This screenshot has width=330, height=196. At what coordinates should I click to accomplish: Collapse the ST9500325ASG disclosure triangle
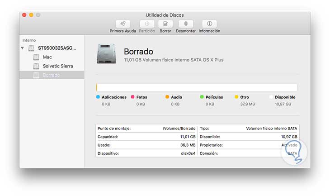23,48
